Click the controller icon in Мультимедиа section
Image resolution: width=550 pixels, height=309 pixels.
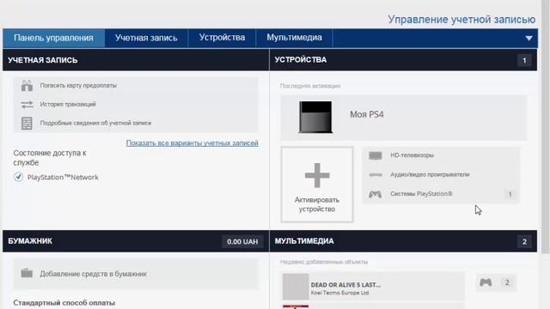(x=486, y=282)
